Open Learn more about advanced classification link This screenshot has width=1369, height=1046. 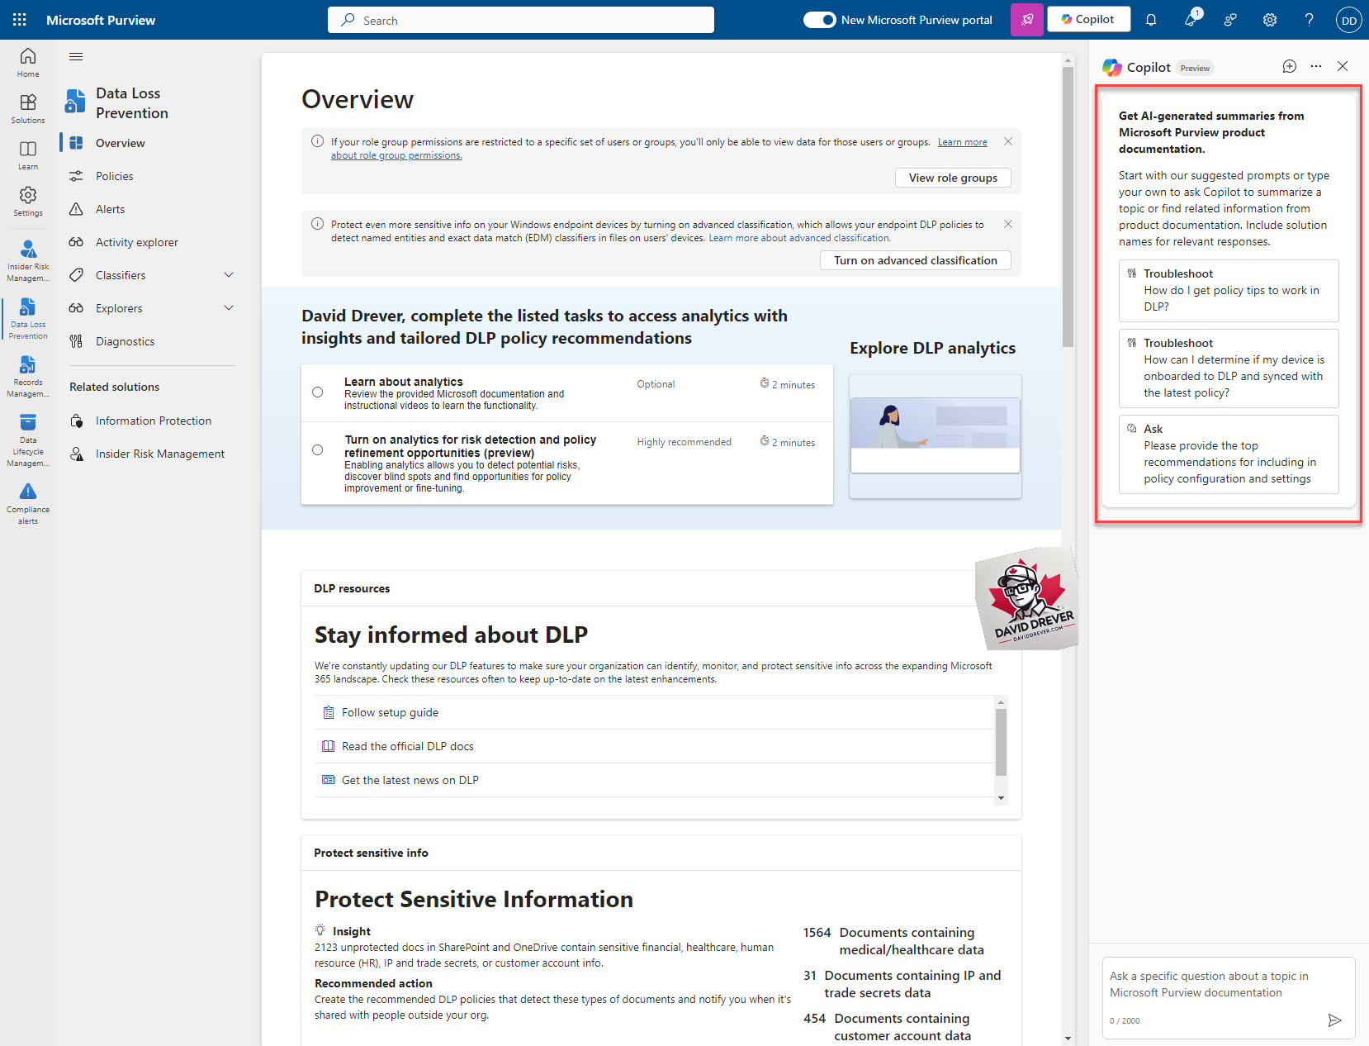[799, 238]
